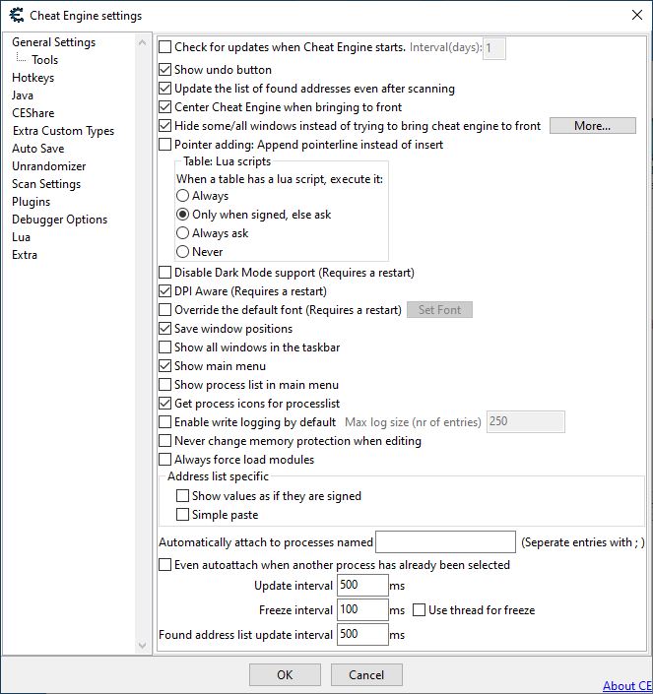Select Never execute lua scripts
Viewport: 653px width, 694px height.
point(182,252)
